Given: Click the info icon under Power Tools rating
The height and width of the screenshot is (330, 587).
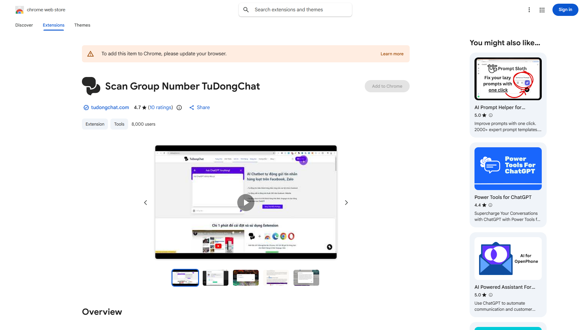Looking at the screenshot, I should (x=490, y=205).
